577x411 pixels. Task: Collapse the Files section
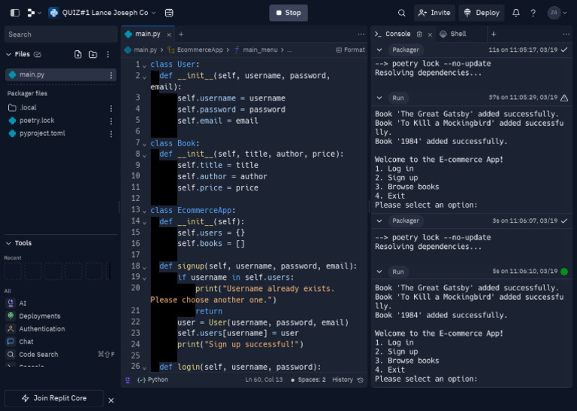pyautogui.click(x=9, y=54)
